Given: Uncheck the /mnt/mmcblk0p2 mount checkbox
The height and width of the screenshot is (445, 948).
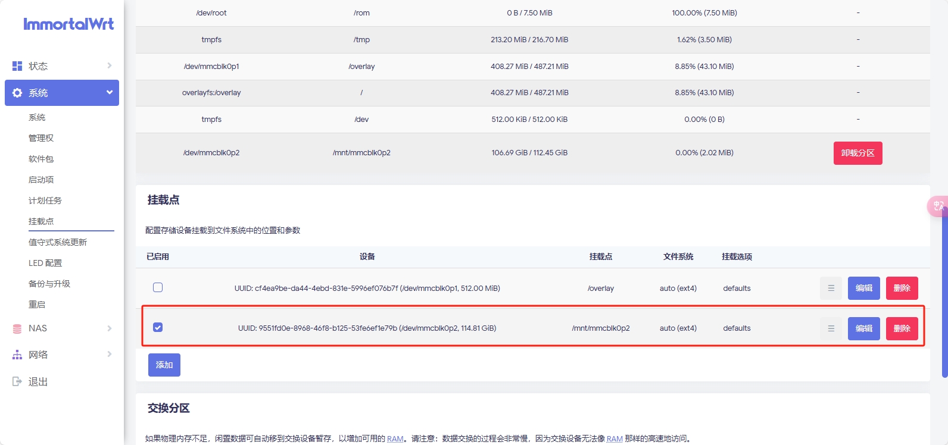Looking at the screenshot, I should [158, 327].
